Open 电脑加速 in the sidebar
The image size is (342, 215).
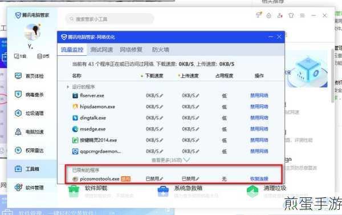pos(29,132)
